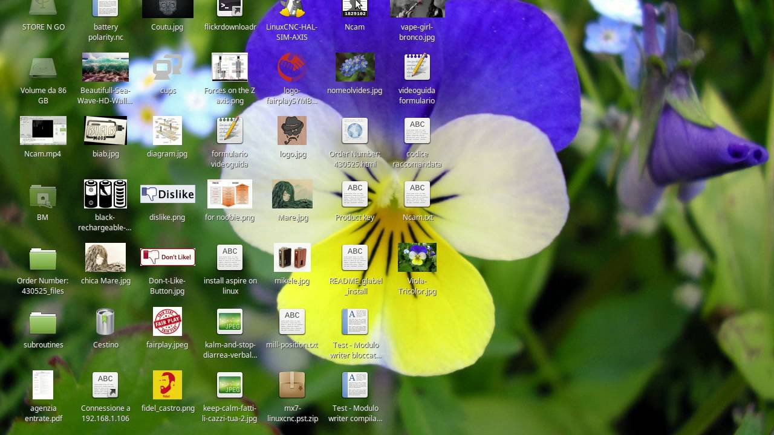Image resolution: width=774 pixels, height=435 pixels.
Task: Open Forces on the Z axis.png
Action: click(x=230, y=67)
